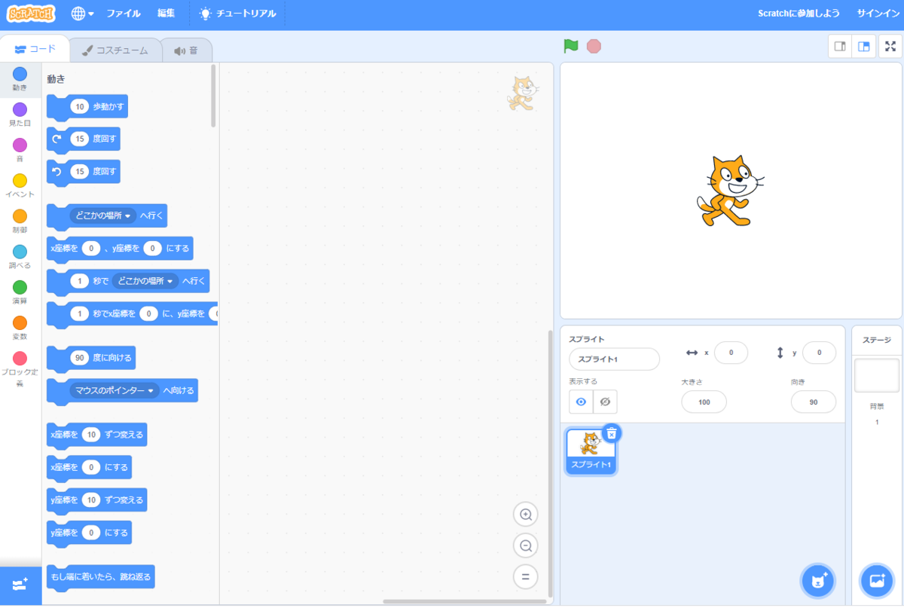Select the 演算 block category

click(x=20, y=292)
